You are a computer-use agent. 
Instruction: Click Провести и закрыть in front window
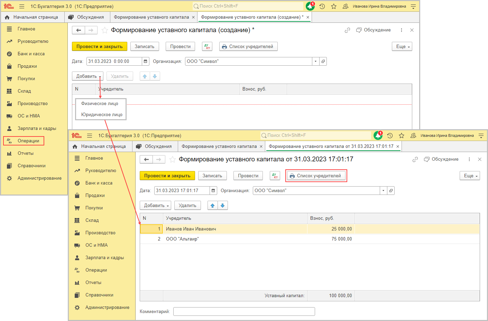tap(167, 176)
